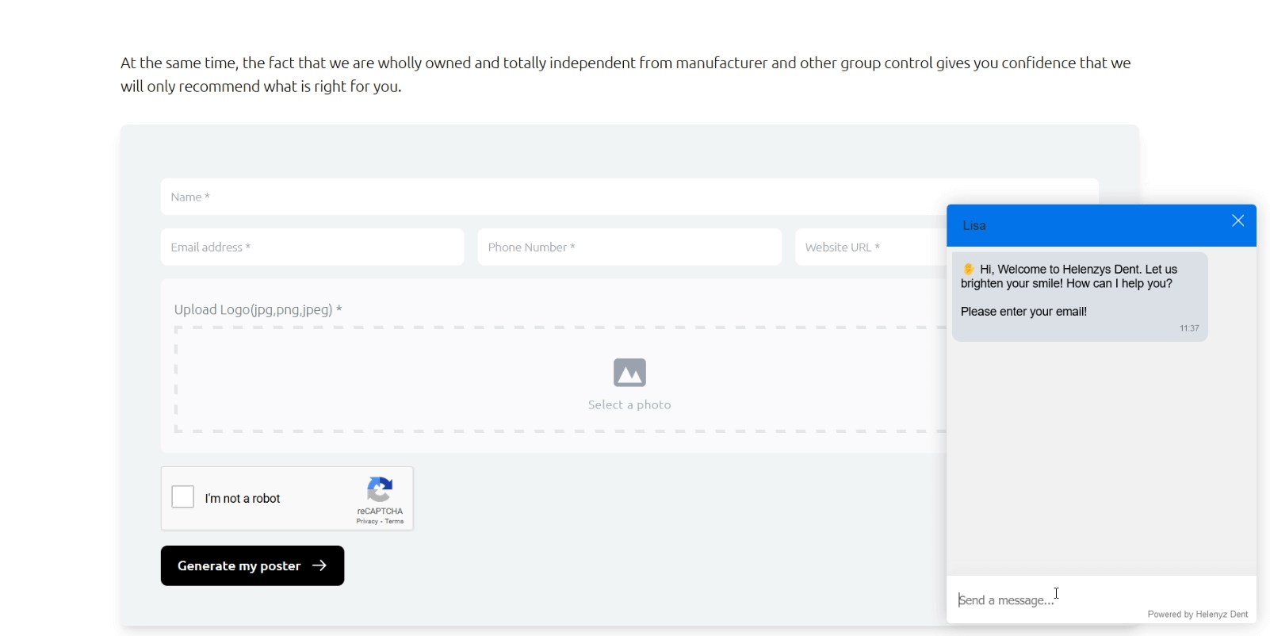Open the Powered by Helenyz Dent link

pos(1197,615)
